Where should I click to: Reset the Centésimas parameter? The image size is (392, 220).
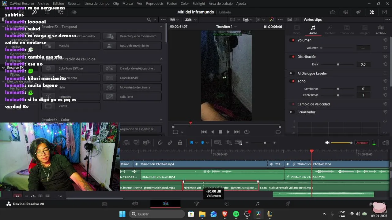[385, 95]
